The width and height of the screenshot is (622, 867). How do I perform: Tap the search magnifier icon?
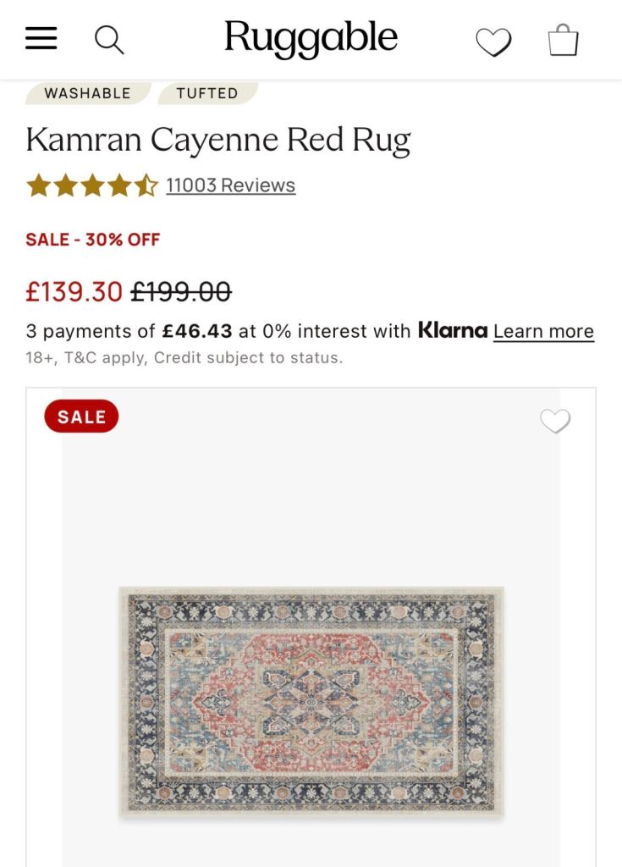tap(109, 41)
